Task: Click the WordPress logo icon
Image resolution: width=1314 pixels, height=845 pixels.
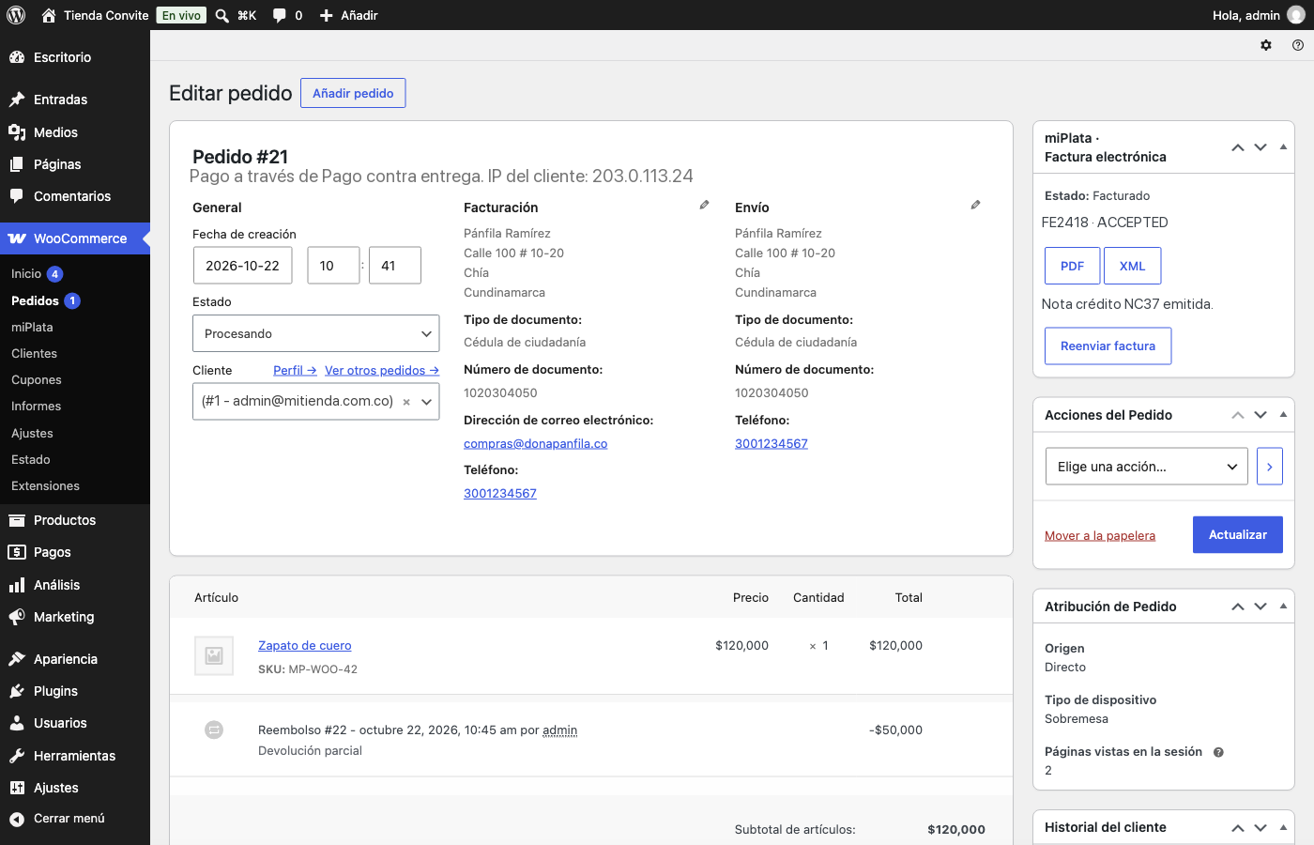Action: (16, 15)
